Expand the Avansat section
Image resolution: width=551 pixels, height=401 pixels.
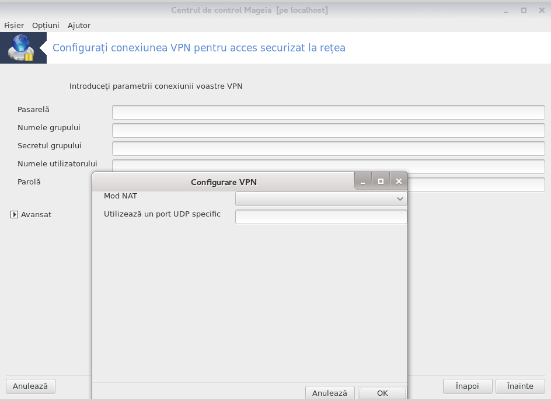(x=14, y=214)
